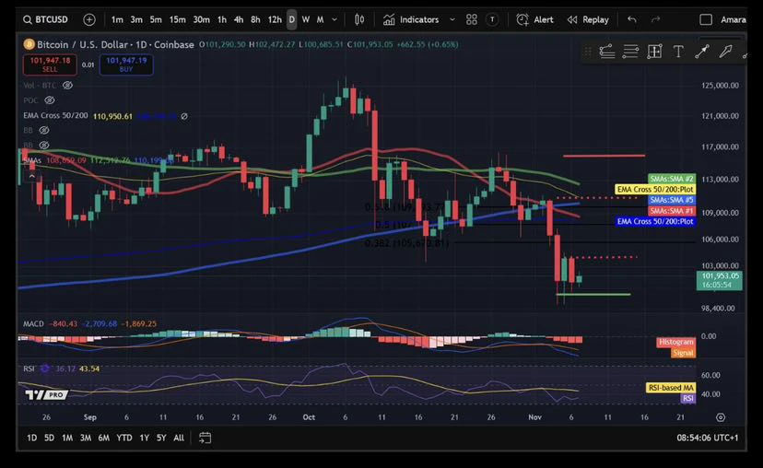Screen dimensions: 763x468
Task: Choose the 12h timeframe
Action: [x=275, y=19]
